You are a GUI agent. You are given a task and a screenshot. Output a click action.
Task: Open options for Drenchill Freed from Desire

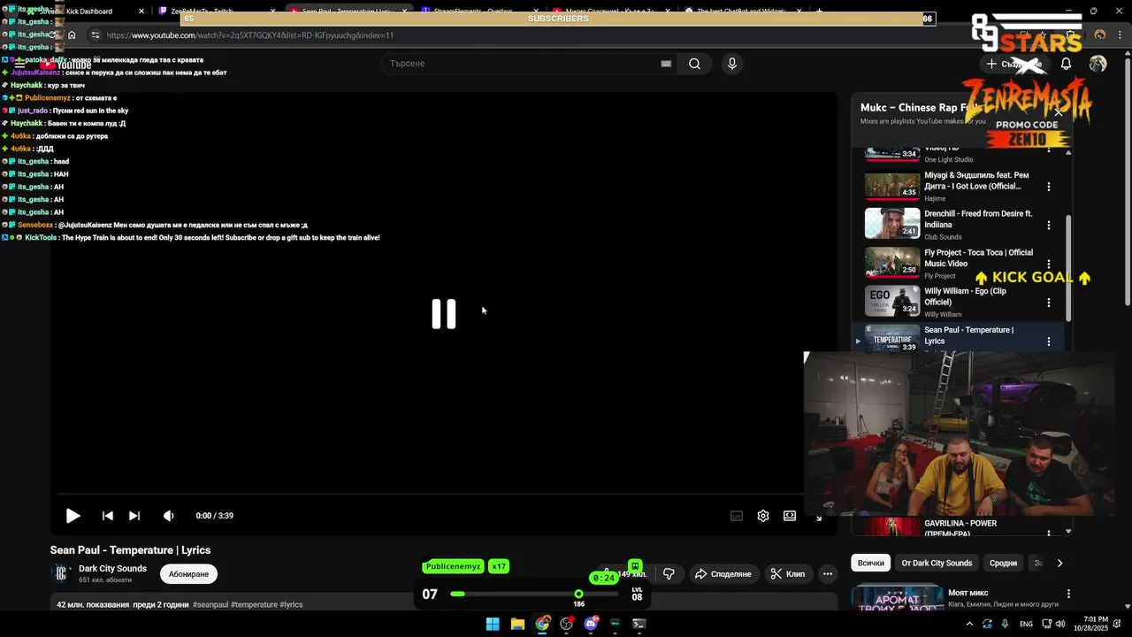coord(1049,225)
